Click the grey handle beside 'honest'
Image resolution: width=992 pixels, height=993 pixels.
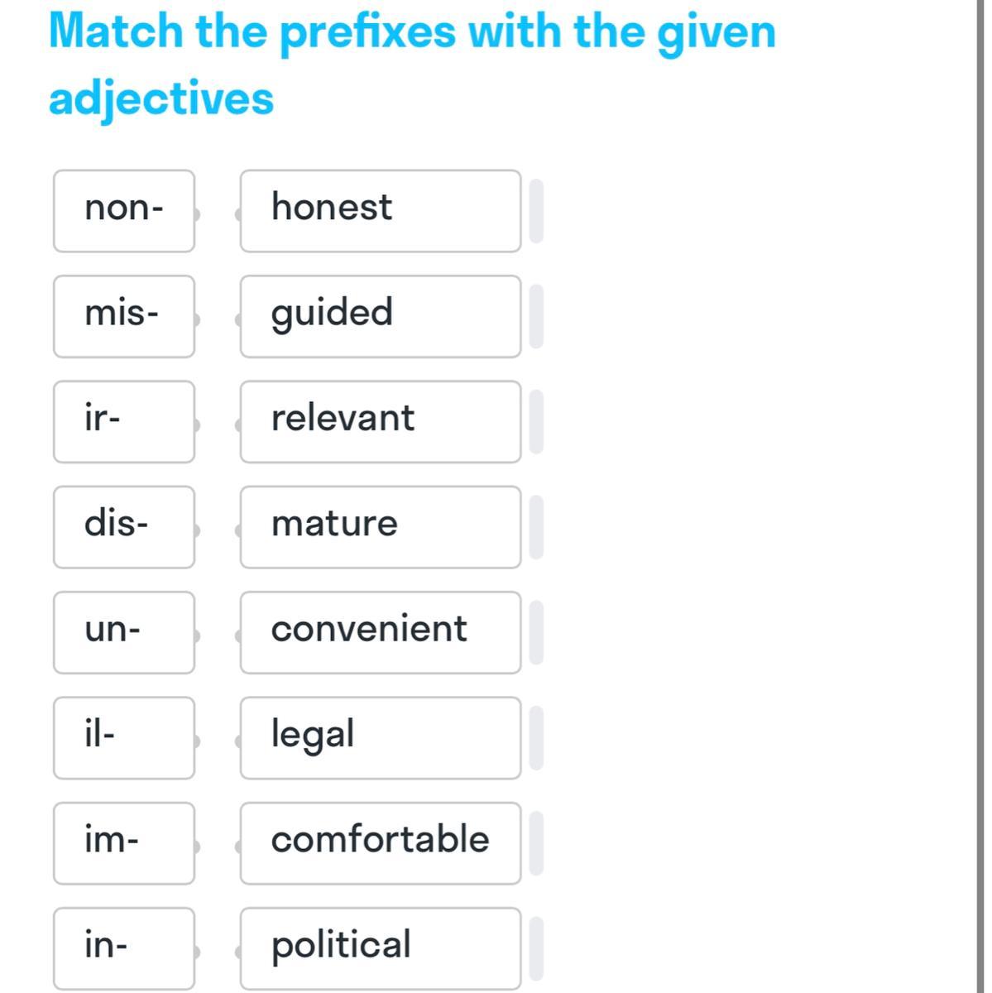click(x=536, y=211)
